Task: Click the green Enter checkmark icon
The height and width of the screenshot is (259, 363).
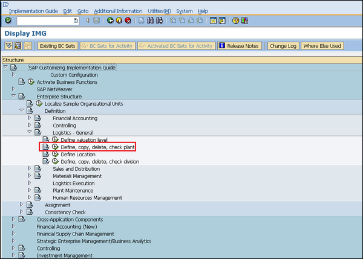Action: pyautogui.click(x=7, y=21)
